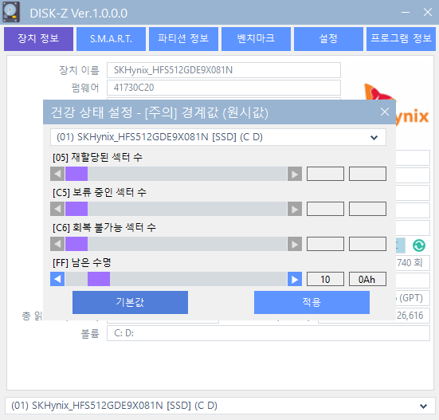
Task: Switch to the 장치 정보 tab
Action: 38,38
